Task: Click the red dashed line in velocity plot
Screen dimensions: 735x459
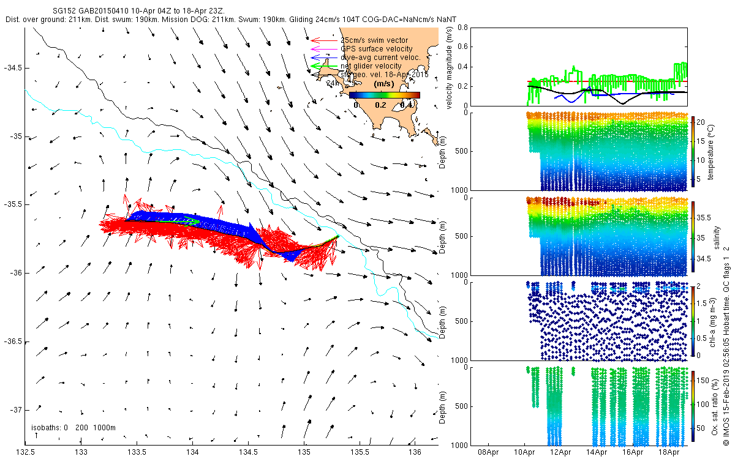Action: pyautogui.click(x=606, y=81)
